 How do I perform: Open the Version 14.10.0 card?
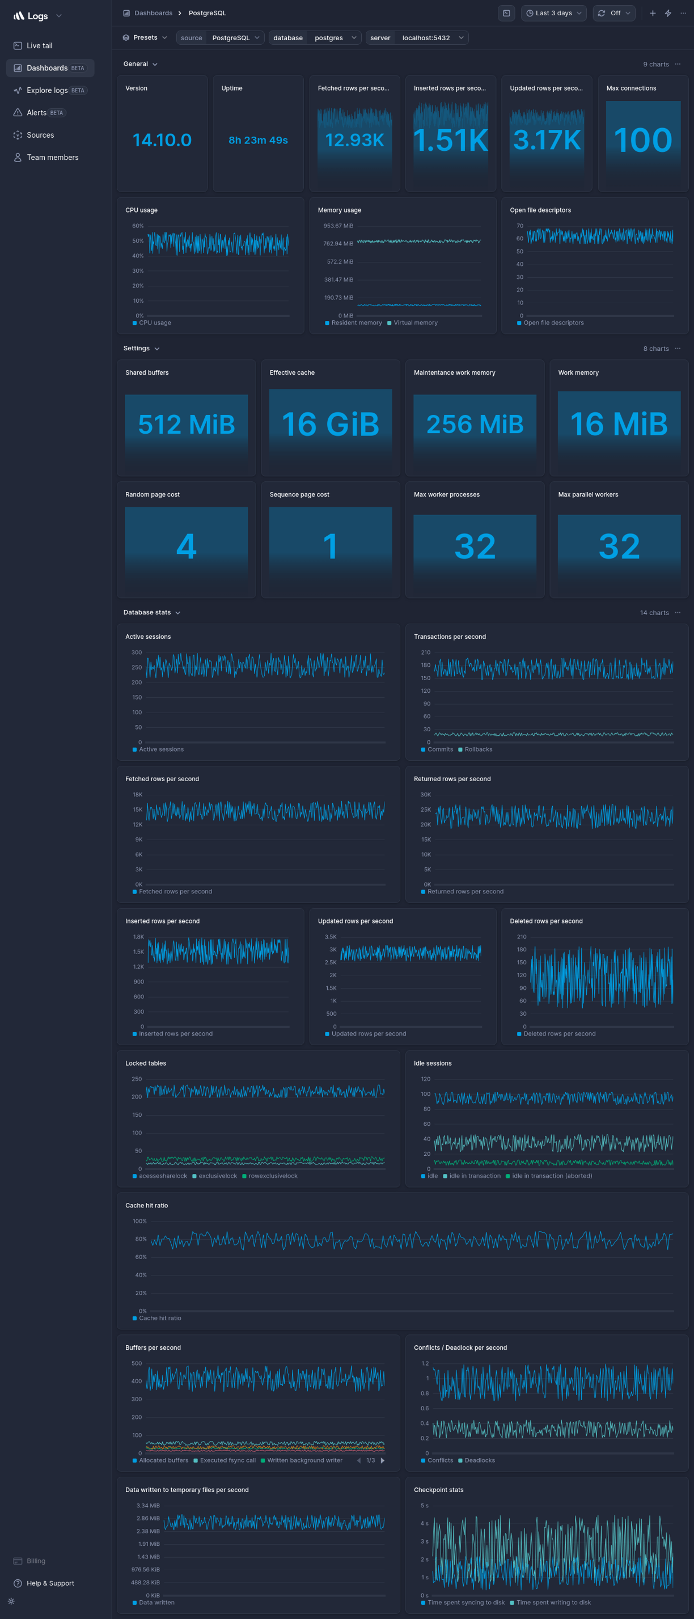coord(162,133)
